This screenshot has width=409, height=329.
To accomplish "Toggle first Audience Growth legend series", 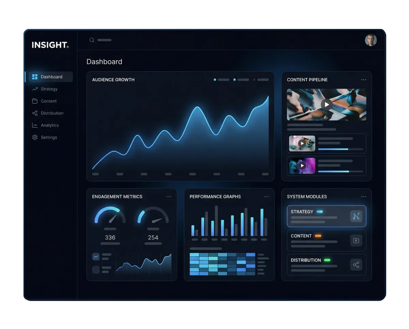I will point(222,80).
